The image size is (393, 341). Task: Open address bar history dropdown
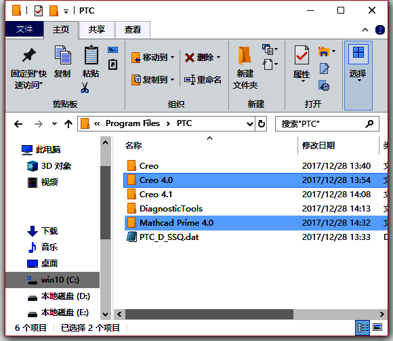tap(249, 124)
